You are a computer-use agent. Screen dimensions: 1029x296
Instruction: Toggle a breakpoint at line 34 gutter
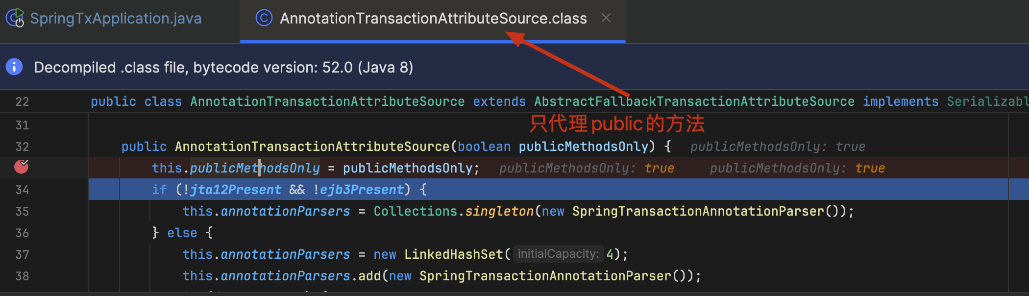pyautogui.click(x=22, y=190)
